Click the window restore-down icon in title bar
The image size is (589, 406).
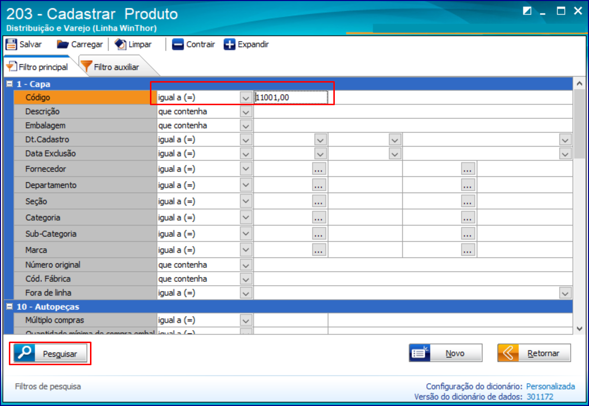561,11
